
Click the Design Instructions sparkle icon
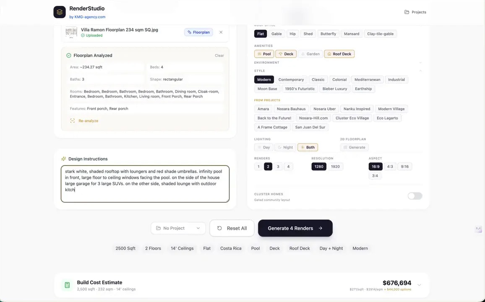[x=64, y=159]
